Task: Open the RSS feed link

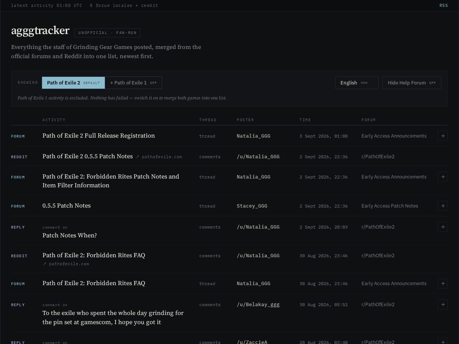Action: 444,5
